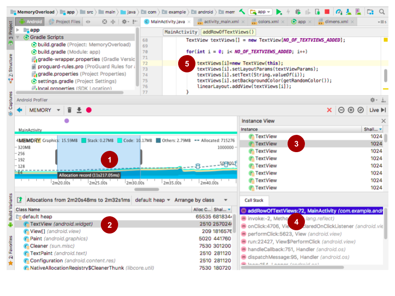This screenshot has height=296, width=395.
Task: Select TextView (android.widget) class row
Action: pyautogui.click(x=123, y=224)
